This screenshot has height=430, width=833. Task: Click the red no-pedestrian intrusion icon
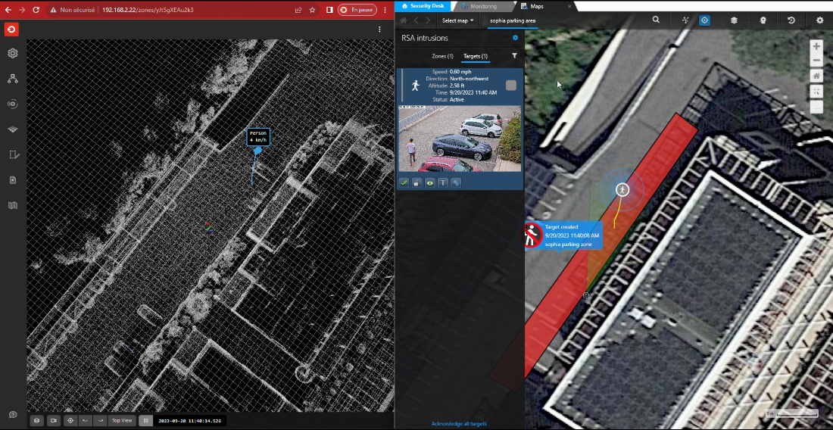532,235
